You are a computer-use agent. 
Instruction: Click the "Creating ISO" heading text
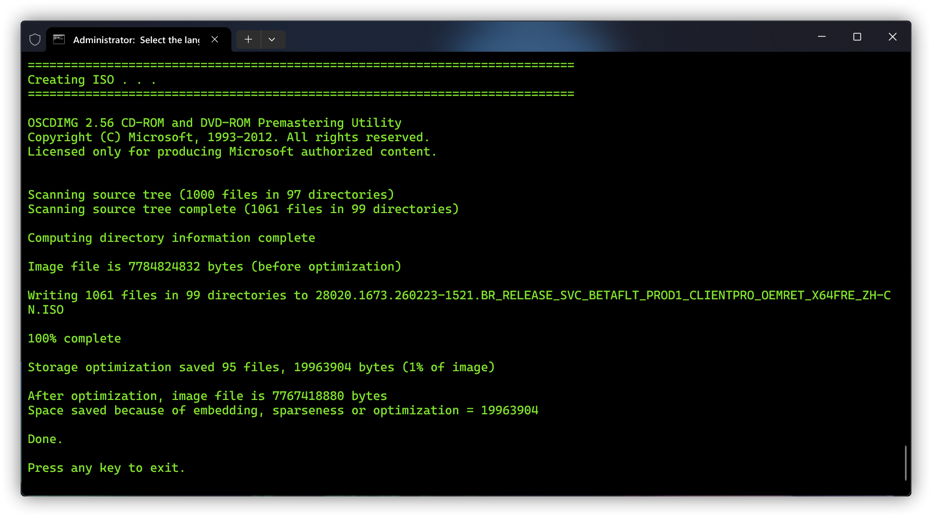point(91,80)
